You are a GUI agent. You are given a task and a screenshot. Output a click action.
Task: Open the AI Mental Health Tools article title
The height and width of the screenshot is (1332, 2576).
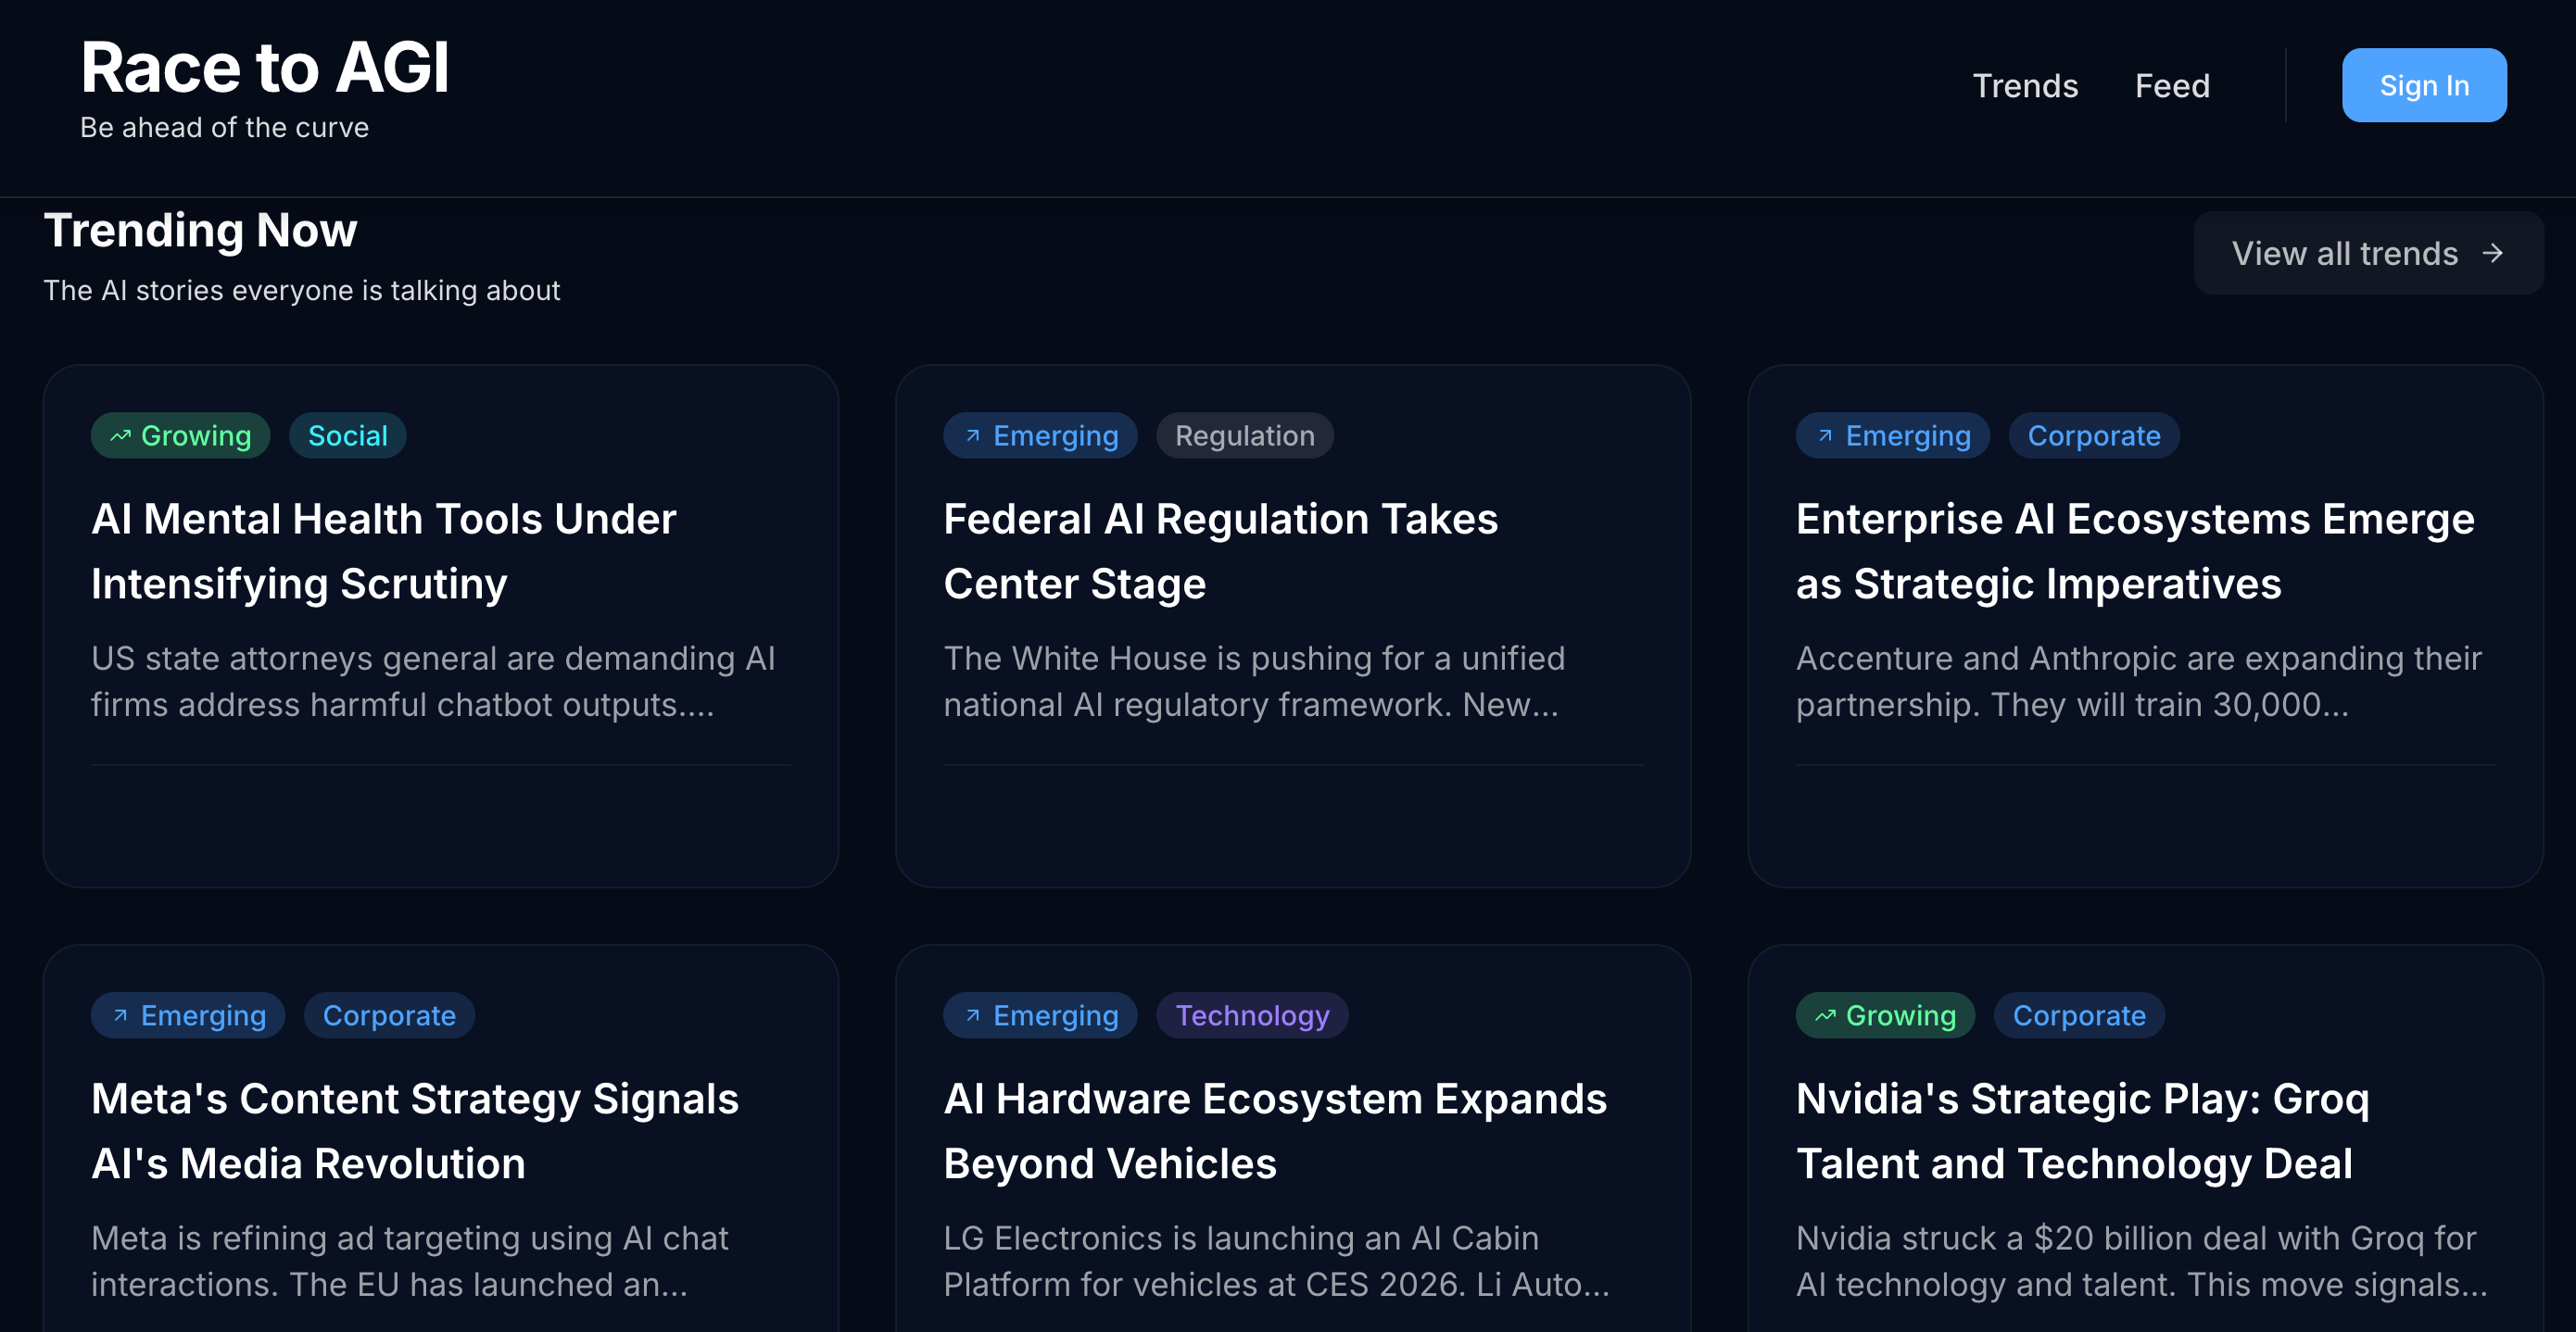383,551
